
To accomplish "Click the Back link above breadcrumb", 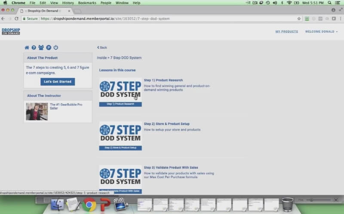I will 102,47.
